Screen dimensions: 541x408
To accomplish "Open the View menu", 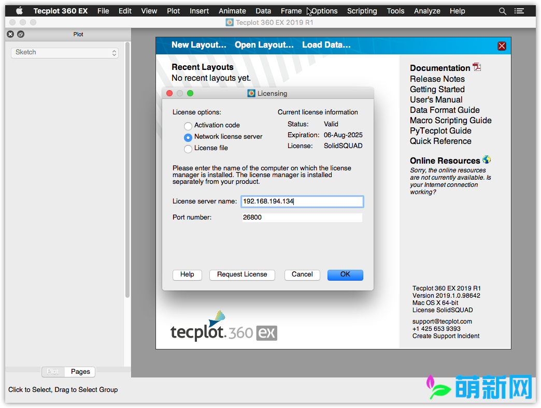I will (149, 11).
